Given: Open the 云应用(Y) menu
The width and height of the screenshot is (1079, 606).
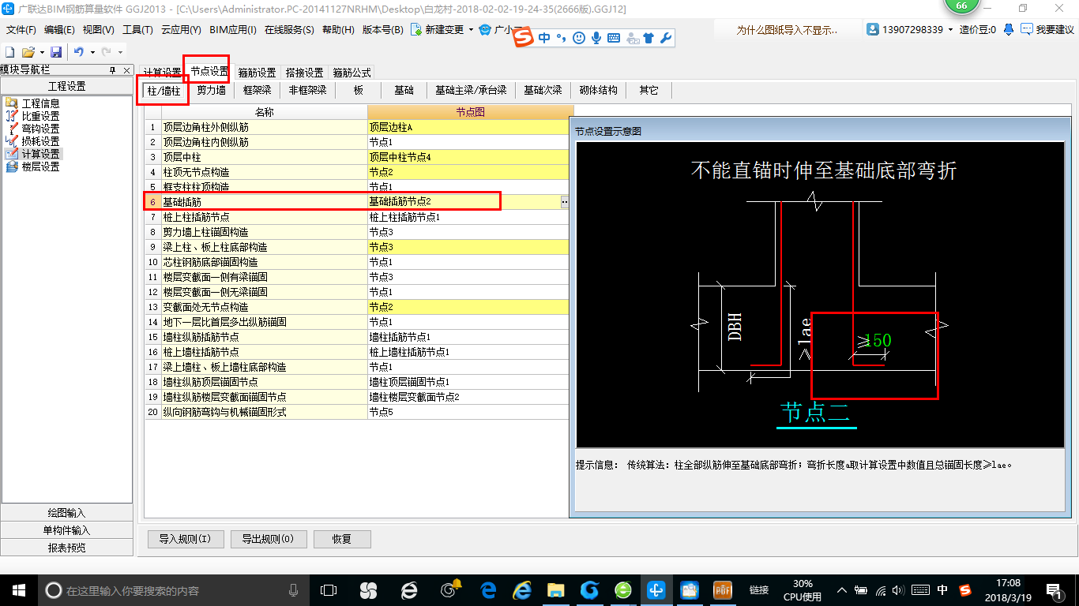Looking at the screenshot, I should (x=181, y=30).
